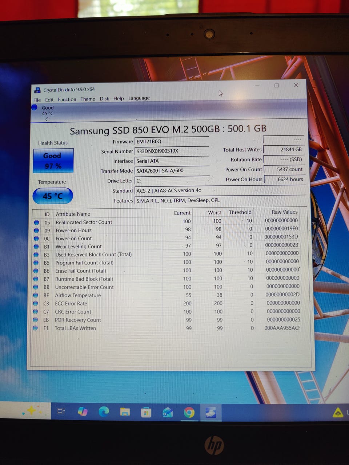Click status dot for Total LBAs Written
This screenshot has width=349, height=465.
pyautogui.click(x=35, y=328)
